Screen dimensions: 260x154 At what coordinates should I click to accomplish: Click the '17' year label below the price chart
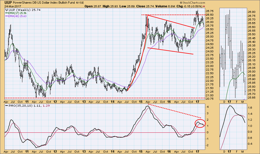pos(197,102)
